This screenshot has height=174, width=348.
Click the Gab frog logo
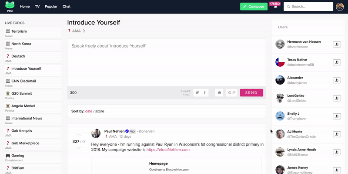click(10, 5)
